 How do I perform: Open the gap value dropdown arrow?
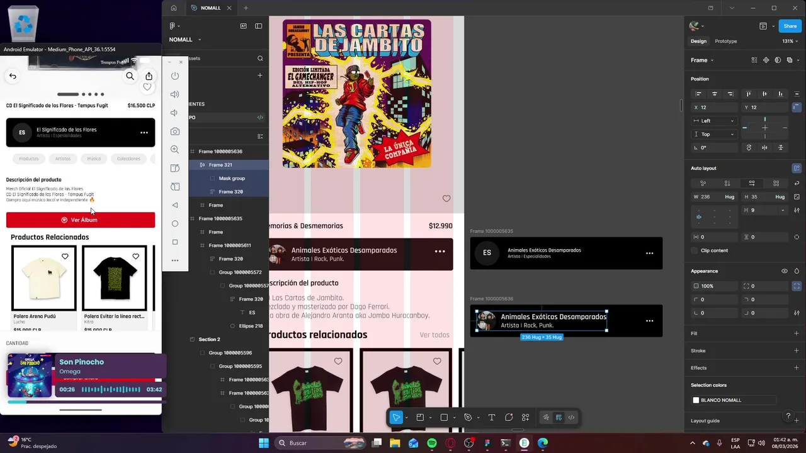[783, 210]
